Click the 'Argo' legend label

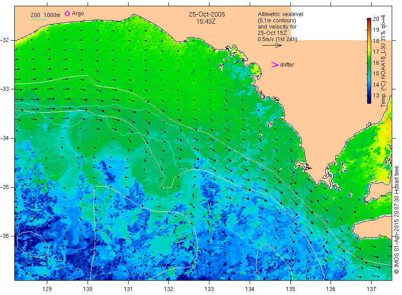(x=78, y=13)
